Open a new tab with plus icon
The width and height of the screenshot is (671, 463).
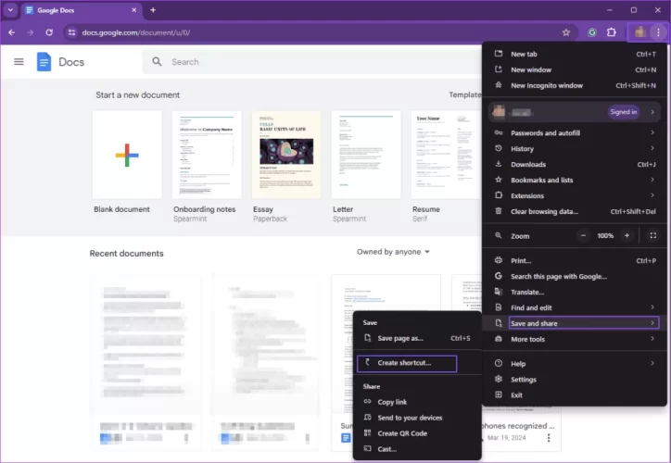pyautogui.click(x=153, y=10)
